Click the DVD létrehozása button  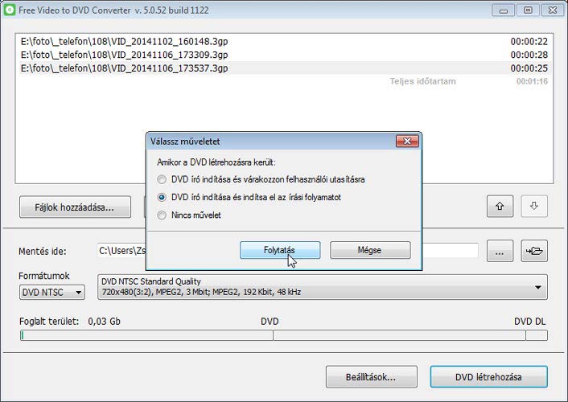pos(488,377)
